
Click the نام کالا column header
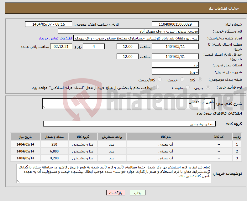click(x=166, y=137)
